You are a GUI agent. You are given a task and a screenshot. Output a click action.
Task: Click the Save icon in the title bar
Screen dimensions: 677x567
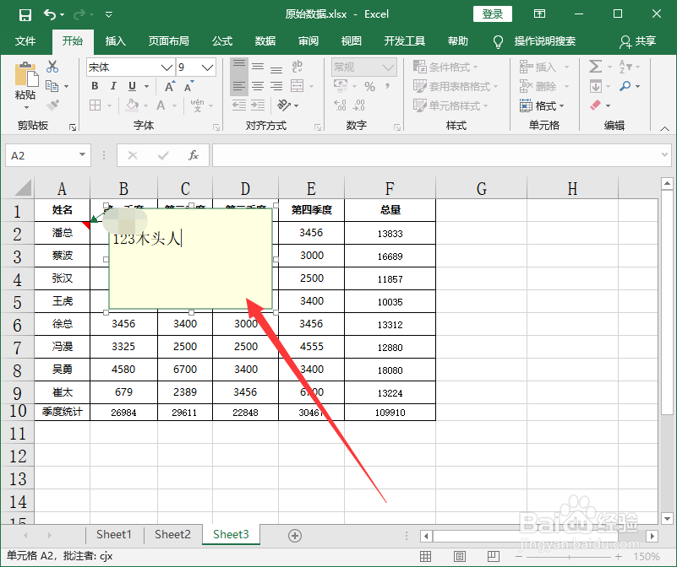(25, 15)
